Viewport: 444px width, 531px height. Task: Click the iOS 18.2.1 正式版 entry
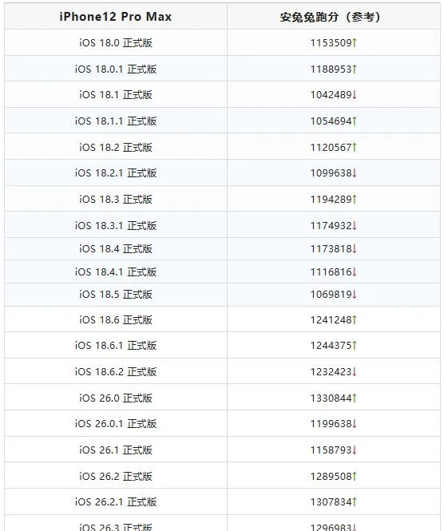point(116,173)
